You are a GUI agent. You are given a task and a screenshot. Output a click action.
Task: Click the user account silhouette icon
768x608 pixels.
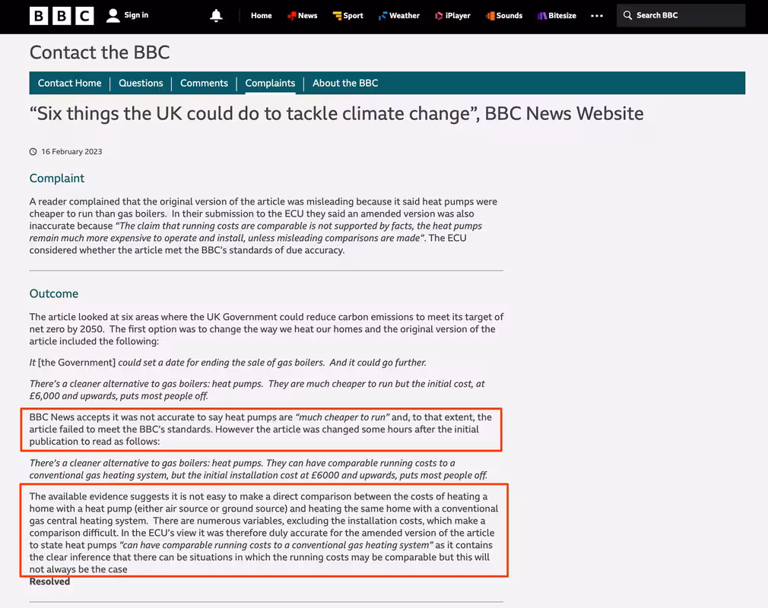[x=113, y=16]
